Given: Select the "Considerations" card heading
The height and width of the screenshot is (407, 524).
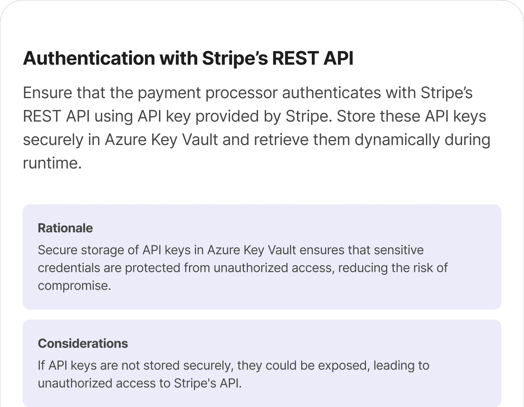Looking at the screenshot, I should click(83, 344).
